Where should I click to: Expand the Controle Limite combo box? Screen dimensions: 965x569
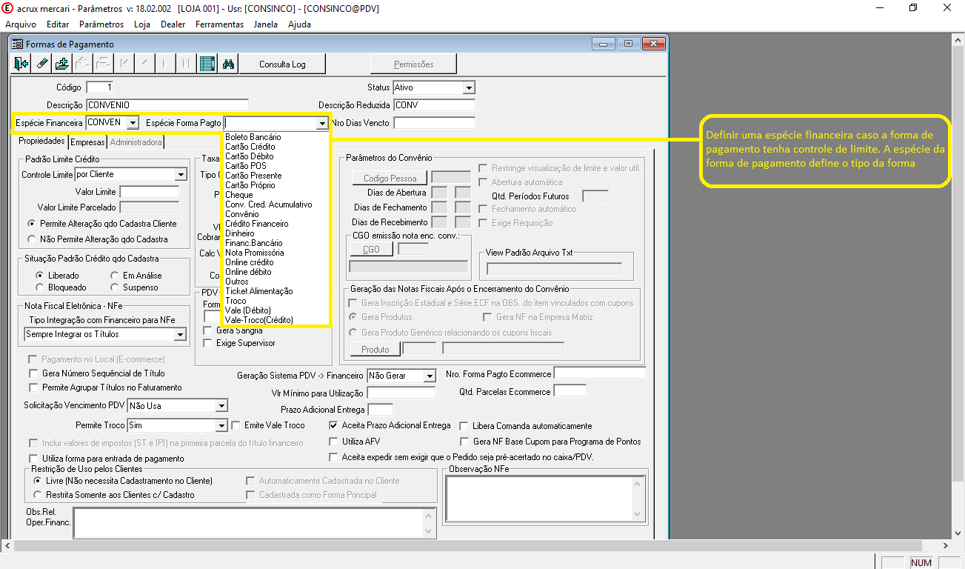[180, 175]
